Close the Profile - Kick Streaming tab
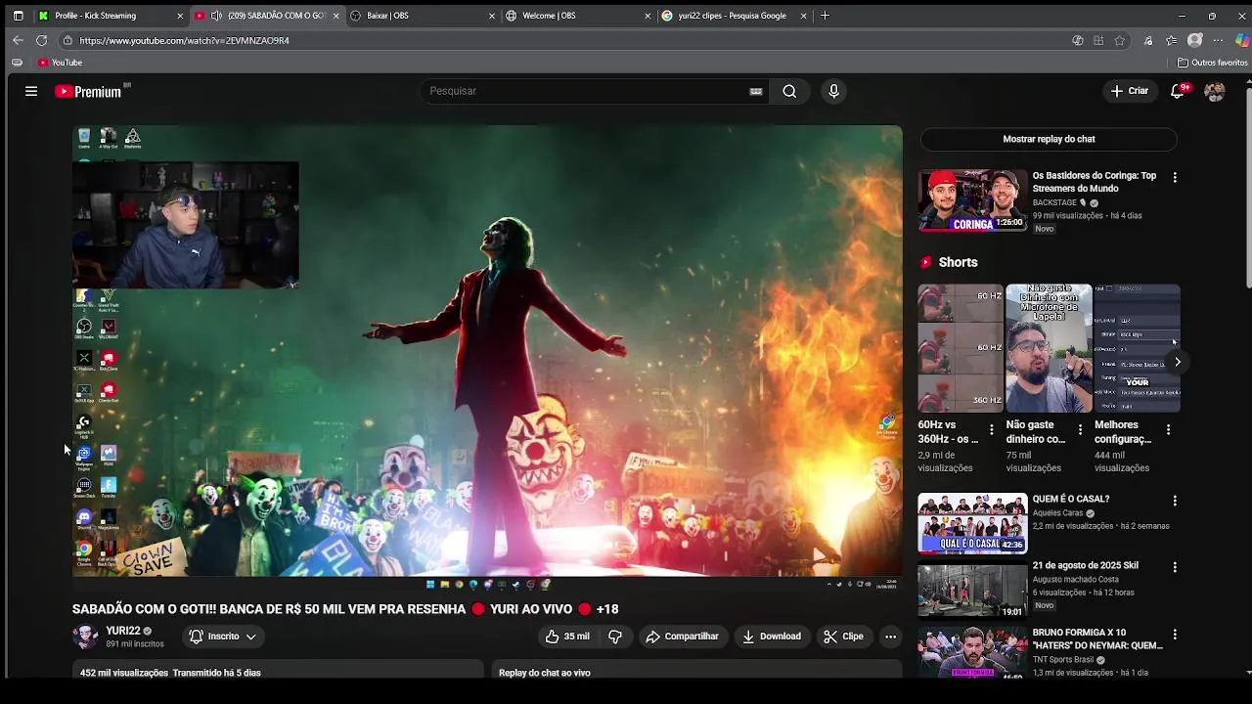Viewport: 1252px width, 704px height. point(180,16)
